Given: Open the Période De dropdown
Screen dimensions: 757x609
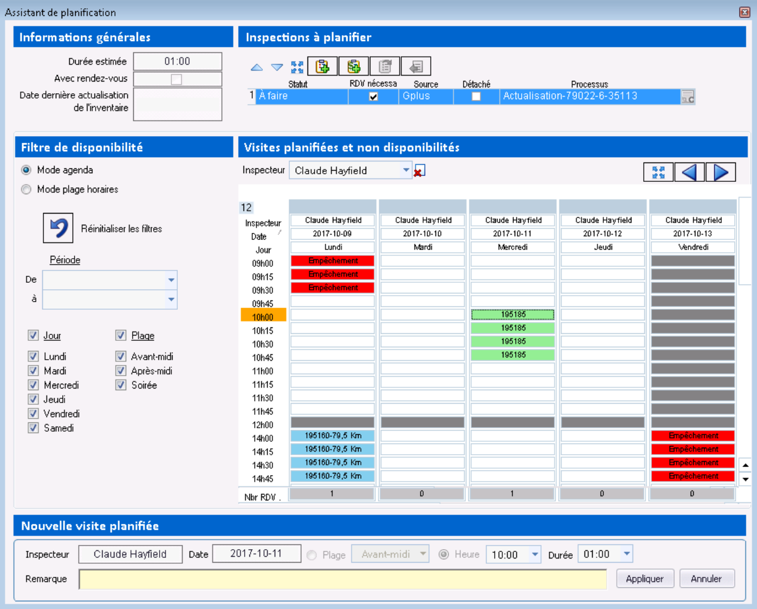Looking at the screenshot, I should tap(171, 280).
